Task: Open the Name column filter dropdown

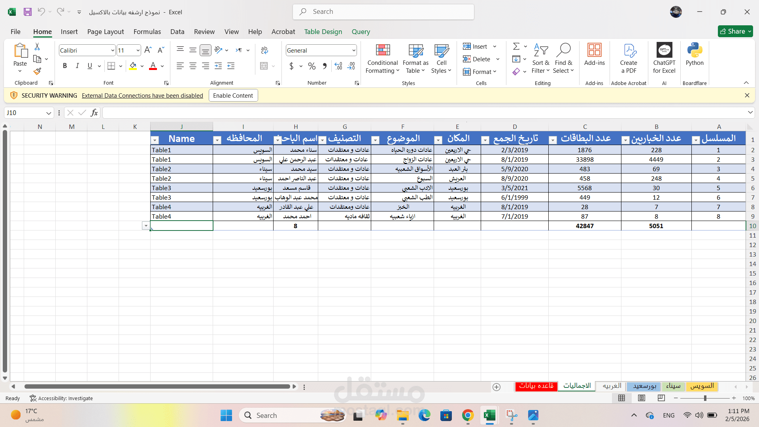Action: [155, 140]
